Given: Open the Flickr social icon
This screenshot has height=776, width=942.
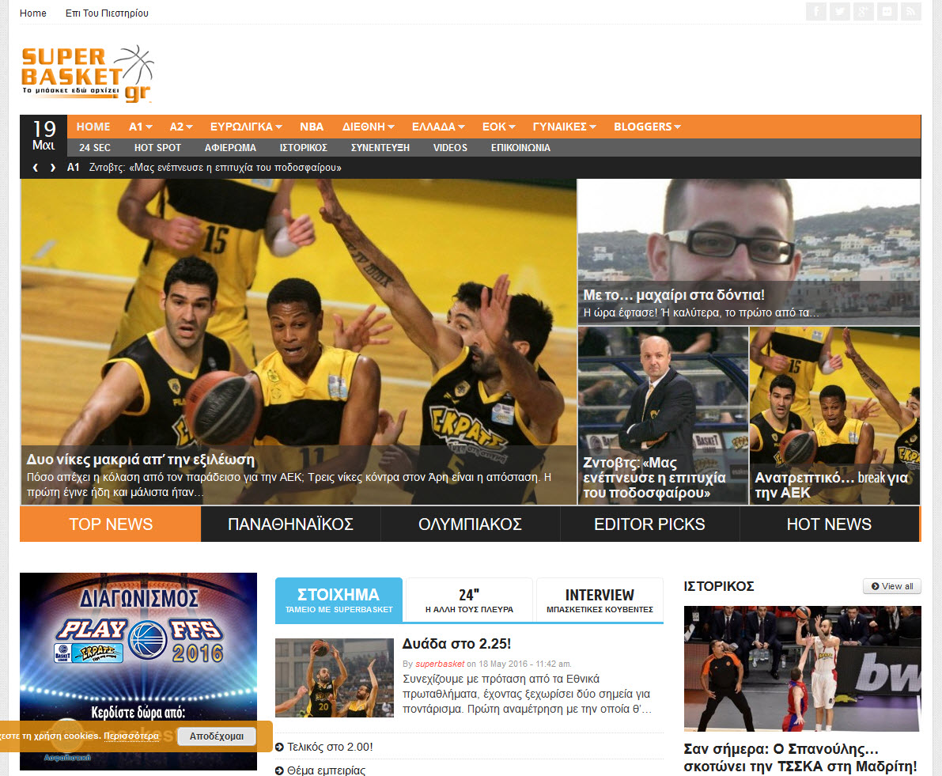Looking at the screenshot, I should point(887,11).
